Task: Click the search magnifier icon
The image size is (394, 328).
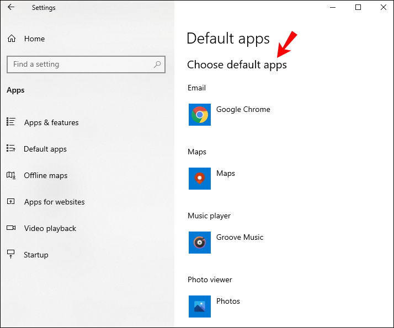Action: tap(157, 64)
